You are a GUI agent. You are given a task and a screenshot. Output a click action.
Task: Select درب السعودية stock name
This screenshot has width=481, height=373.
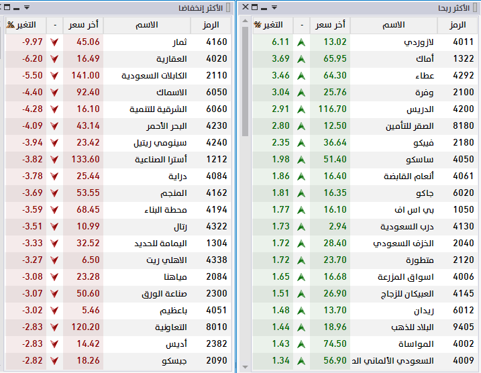click(x=407, y=227)
